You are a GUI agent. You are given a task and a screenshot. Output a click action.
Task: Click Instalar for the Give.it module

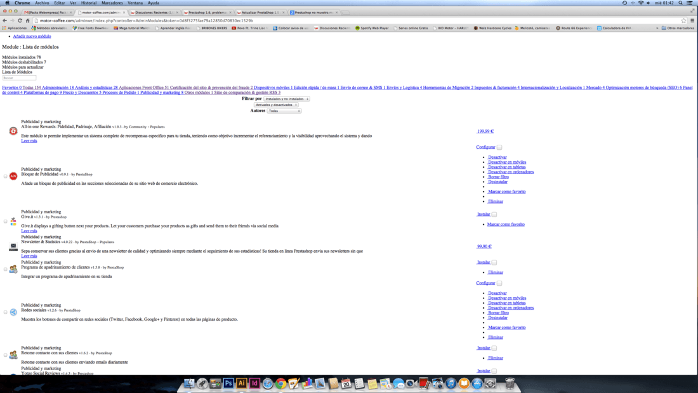pos(483,215)
